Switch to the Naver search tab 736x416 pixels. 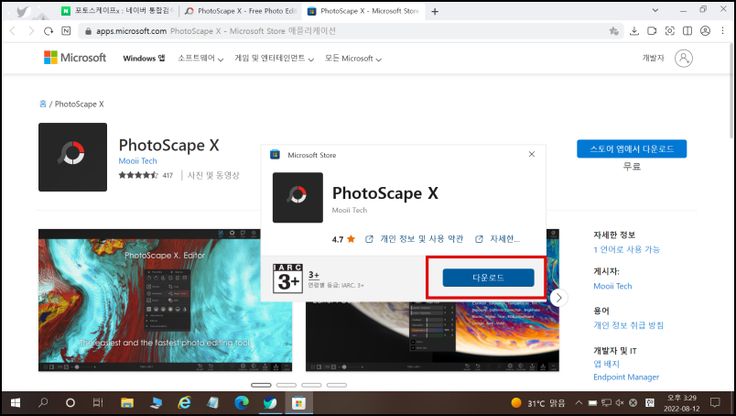[118, 11]
